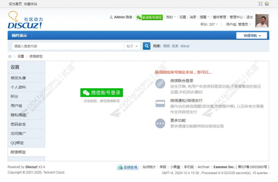Click the 微信联合登录 chain link icon
Viewport: 278px width, 182px height.
[x=160, y=84]
